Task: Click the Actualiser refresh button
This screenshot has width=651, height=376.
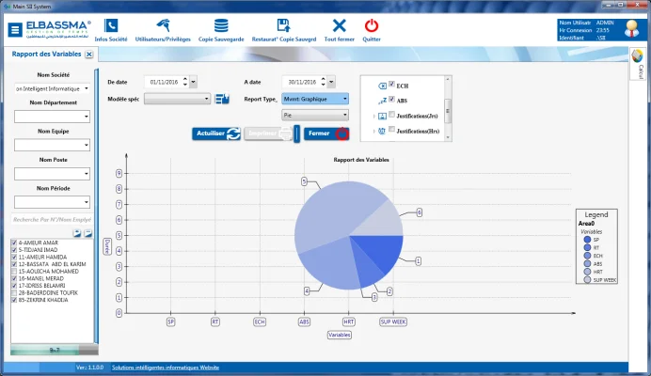Action: click(x=217, y=133)
